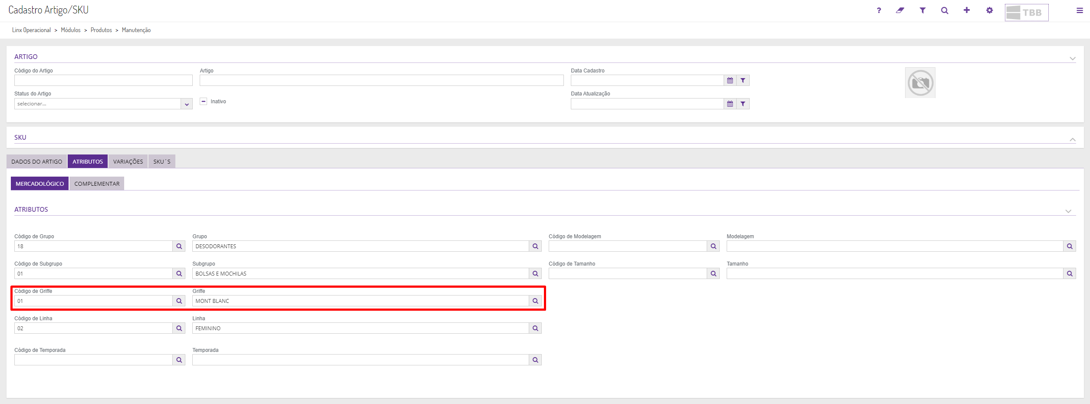Click lookup icon in Griffe field
This screenshot has height=404, width=1090.
click(x=535, y=301)
